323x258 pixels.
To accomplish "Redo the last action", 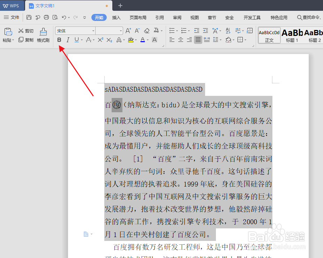I will point(76,17).
